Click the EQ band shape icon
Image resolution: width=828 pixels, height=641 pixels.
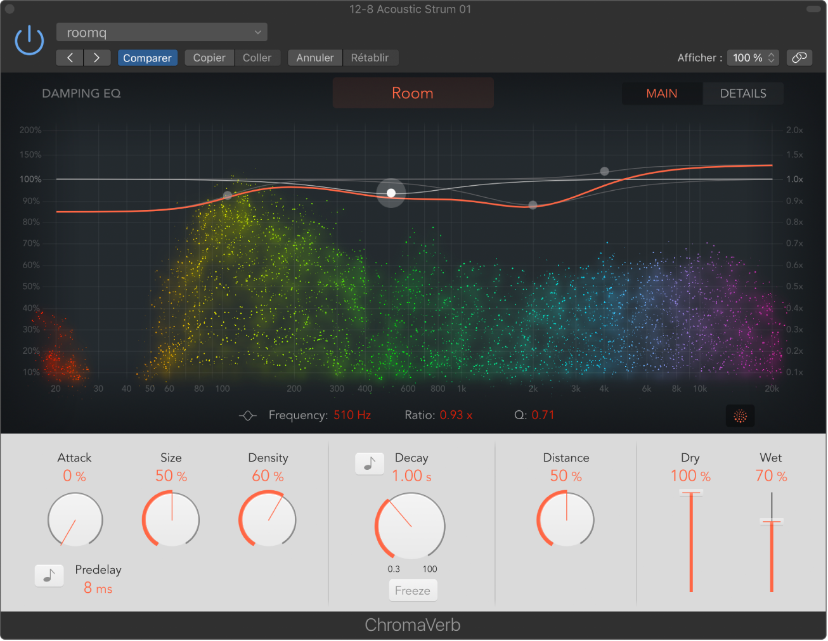(248, 416)
